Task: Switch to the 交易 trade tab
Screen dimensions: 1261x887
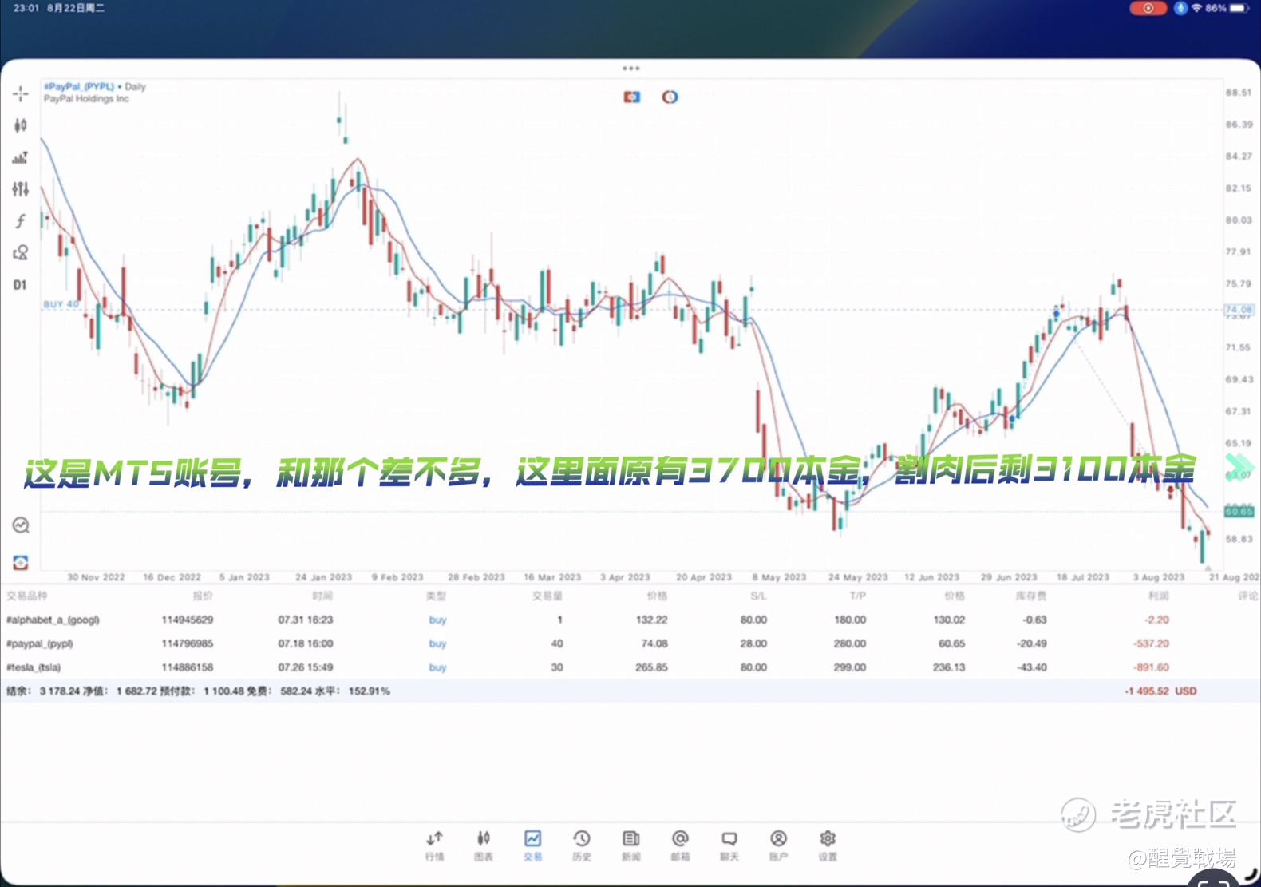Action: coord(532,845)
